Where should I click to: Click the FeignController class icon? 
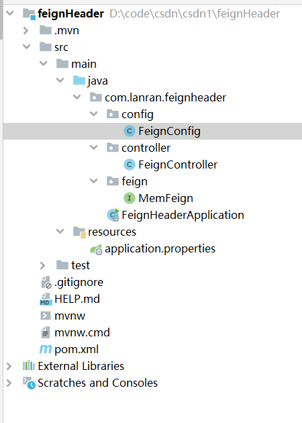[129, 164]
